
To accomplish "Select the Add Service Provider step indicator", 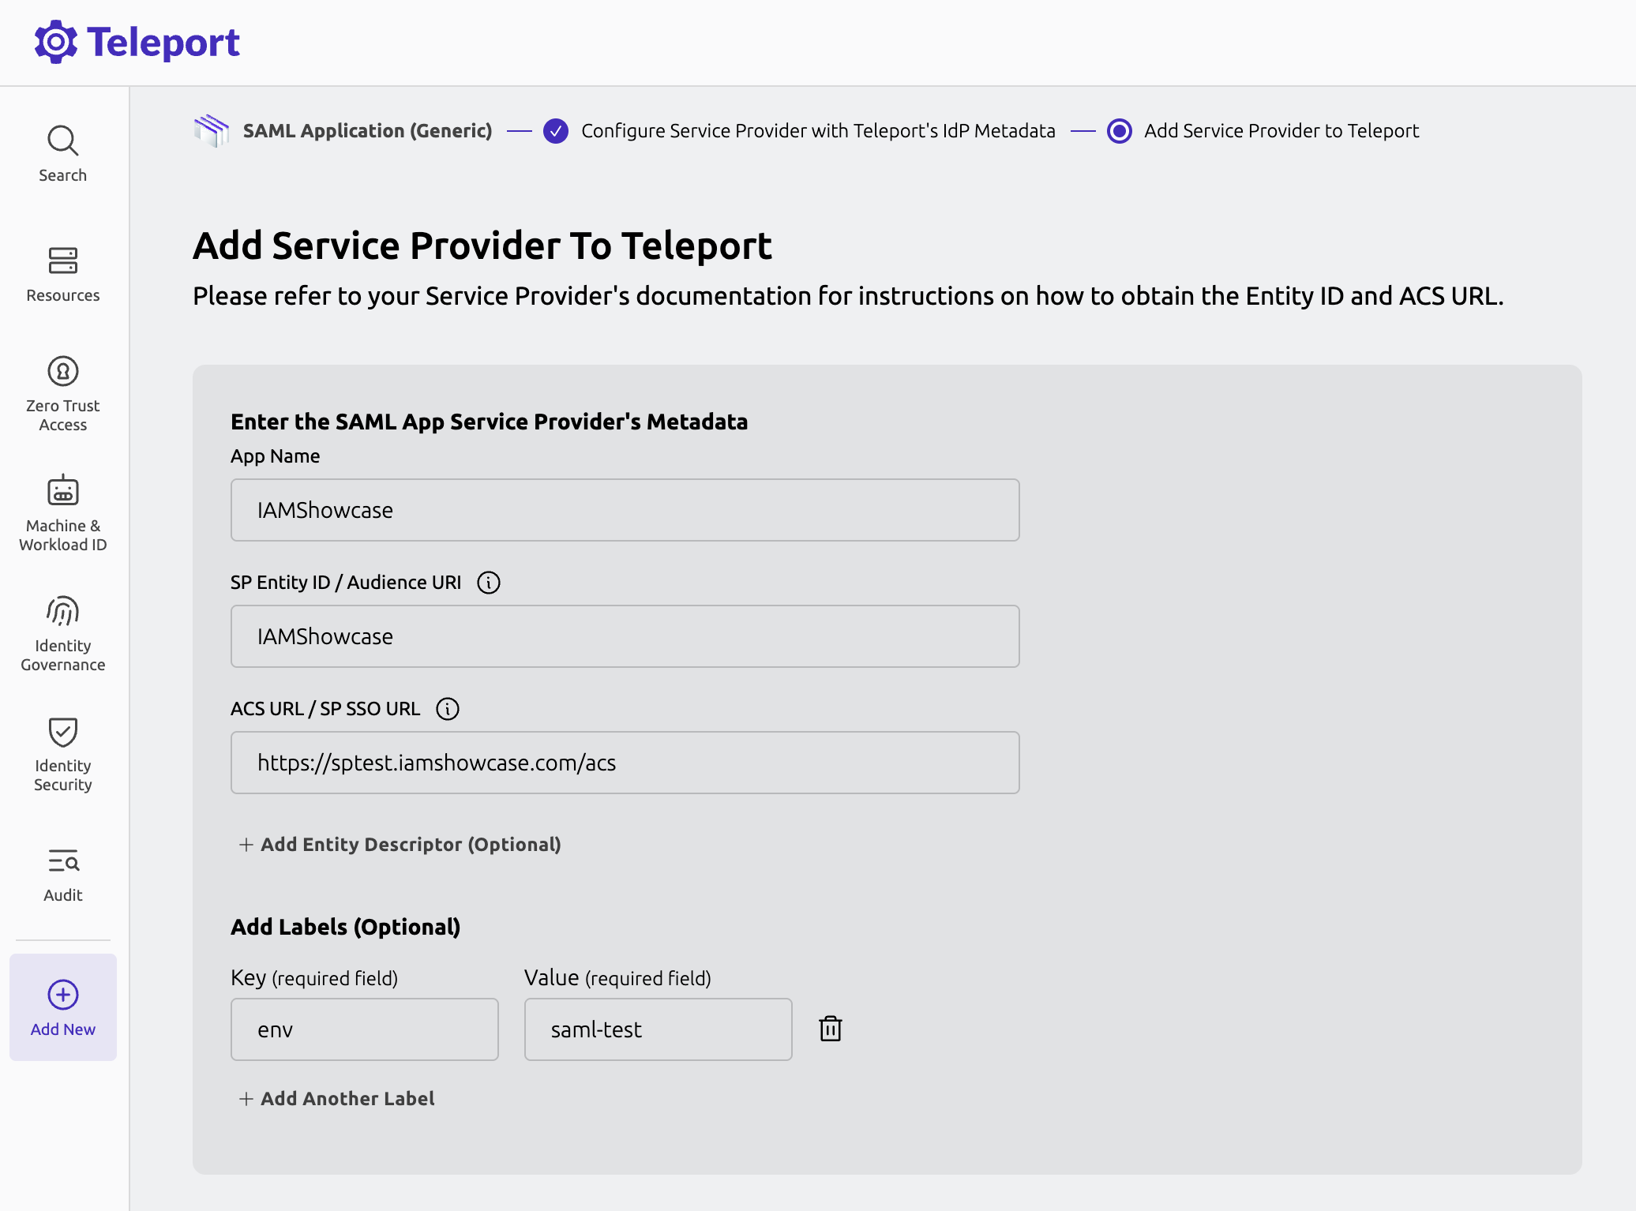I will (1120, 131).
